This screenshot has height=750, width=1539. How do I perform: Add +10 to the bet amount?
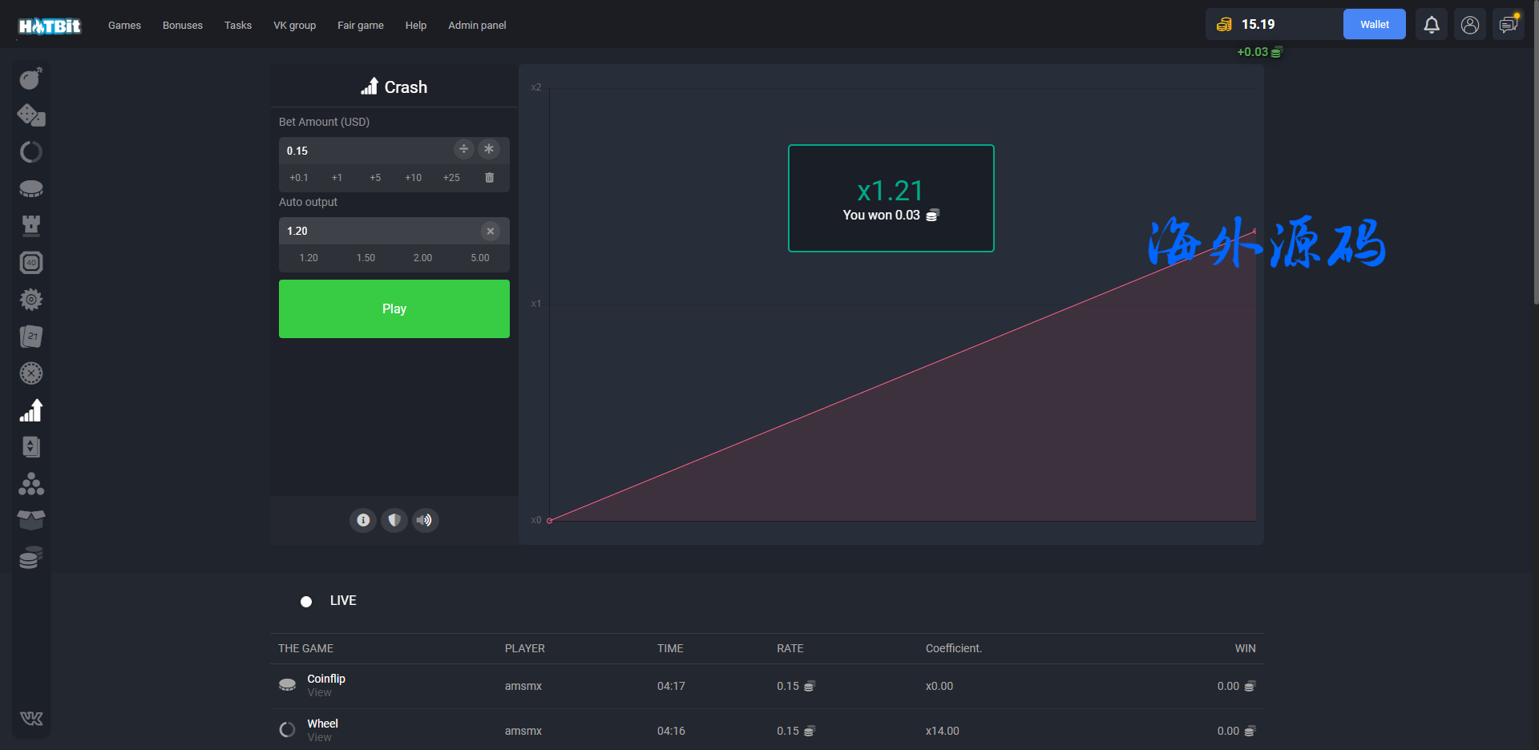pyautogui.click(x=413, y=178)
